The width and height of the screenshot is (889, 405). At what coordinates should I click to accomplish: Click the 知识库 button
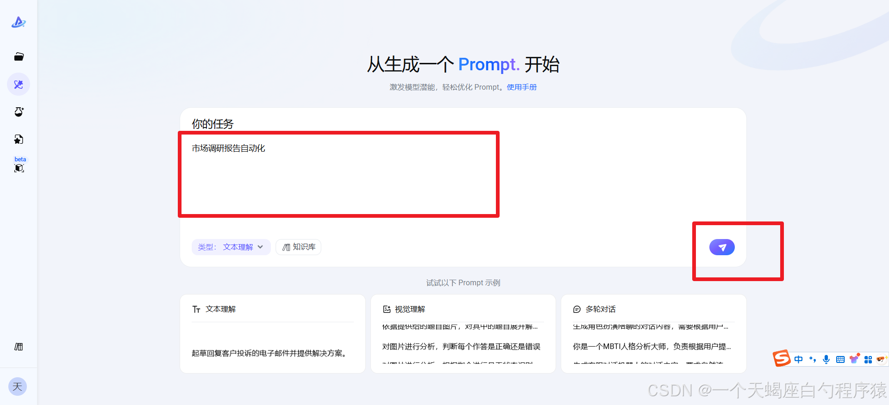click(299, 247)
